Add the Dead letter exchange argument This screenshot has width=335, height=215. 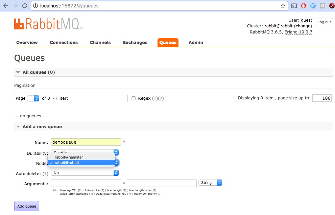click(x=74, y=194)
